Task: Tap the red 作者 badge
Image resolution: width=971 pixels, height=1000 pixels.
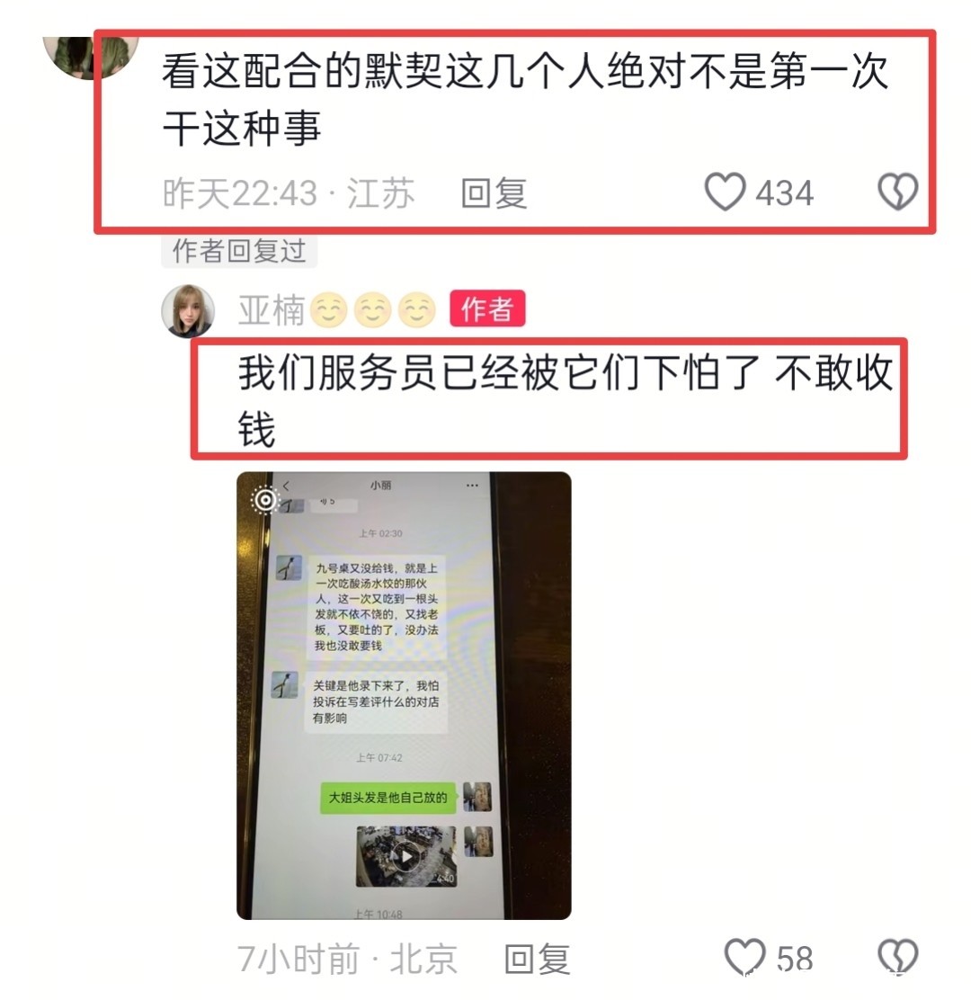Action: [487, 308]
